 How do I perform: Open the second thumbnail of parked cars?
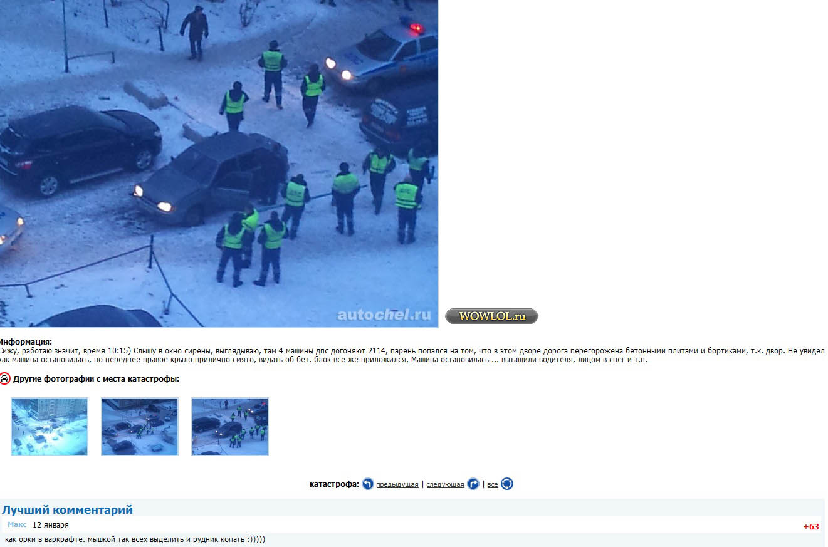click(140, 427)
